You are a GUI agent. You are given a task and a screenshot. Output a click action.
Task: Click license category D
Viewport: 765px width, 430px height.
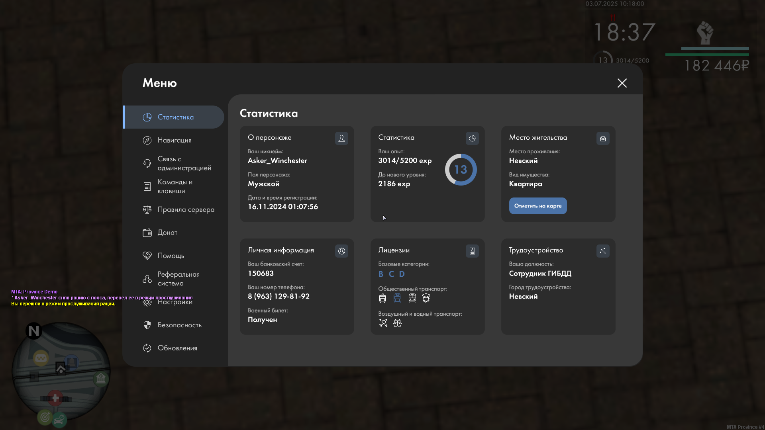click(402, 274)
